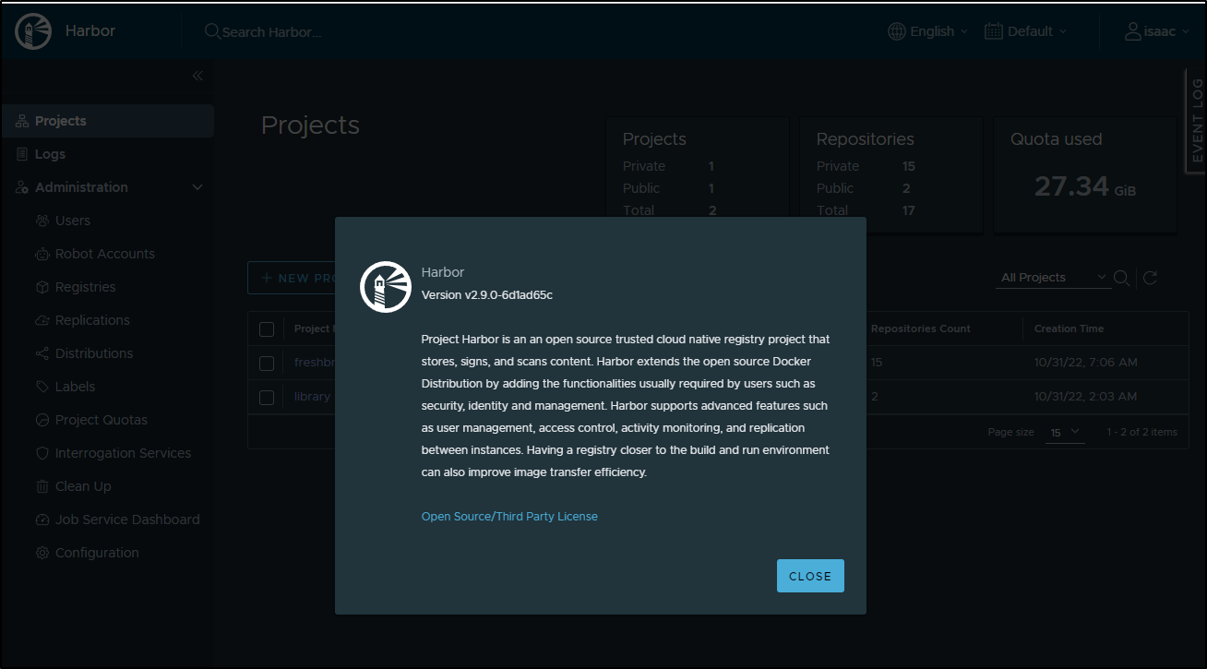Open the freshbr project link

click(x=314, y=363)
